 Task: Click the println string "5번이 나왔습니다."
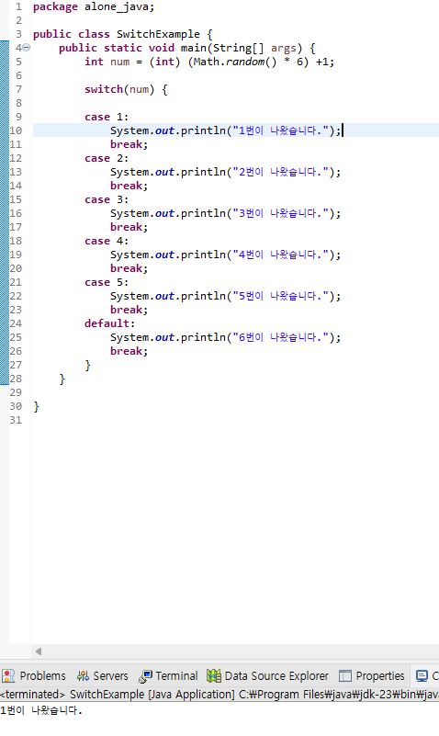click(280, 296)
